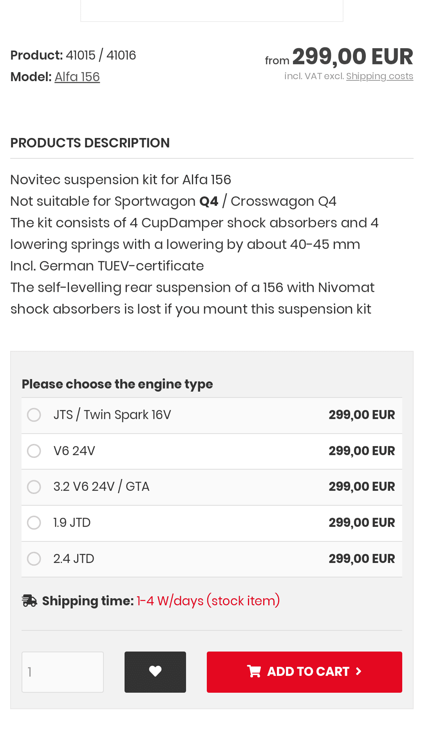Image resolution: width=423 pixels, height=748 pixels.
Task: Select the V6 24V engine radio button
Action: pos(34,451)
